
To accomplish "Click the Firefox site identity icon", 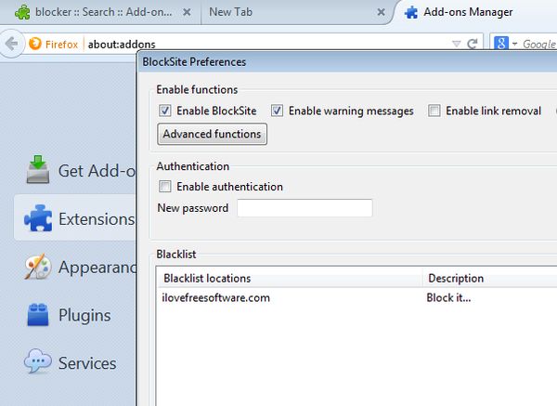I will [36, 44].
